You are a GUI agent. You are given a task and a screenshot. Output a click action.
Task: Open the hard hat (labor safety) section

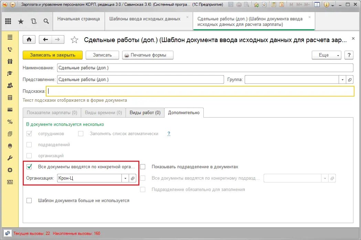[10, 146]
